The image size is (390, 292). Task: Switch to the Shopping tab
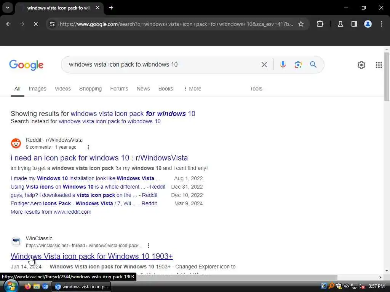pos(90,89)
